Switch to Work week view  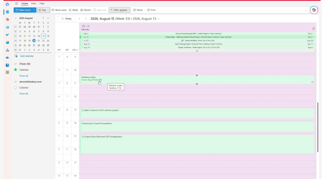click(x=59, y=10)
